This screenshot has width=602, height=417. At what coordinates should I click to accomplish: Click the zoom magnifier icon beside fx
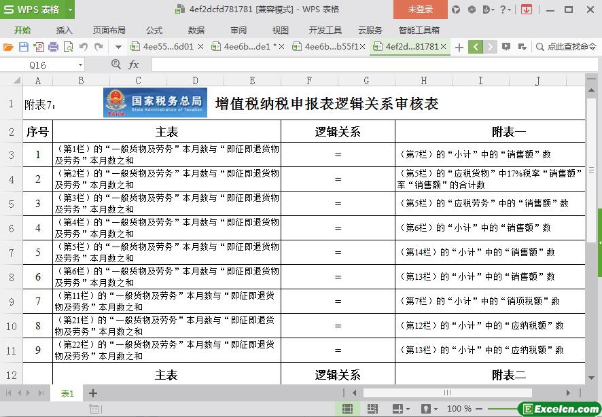click(116, 65)
